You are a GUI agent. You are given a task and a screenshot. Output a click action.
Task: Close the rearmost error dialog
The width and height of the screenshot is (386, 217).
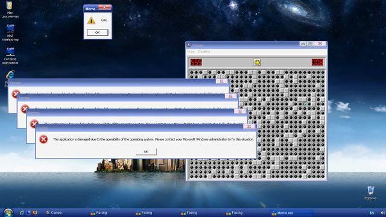(x=221, y=81)
